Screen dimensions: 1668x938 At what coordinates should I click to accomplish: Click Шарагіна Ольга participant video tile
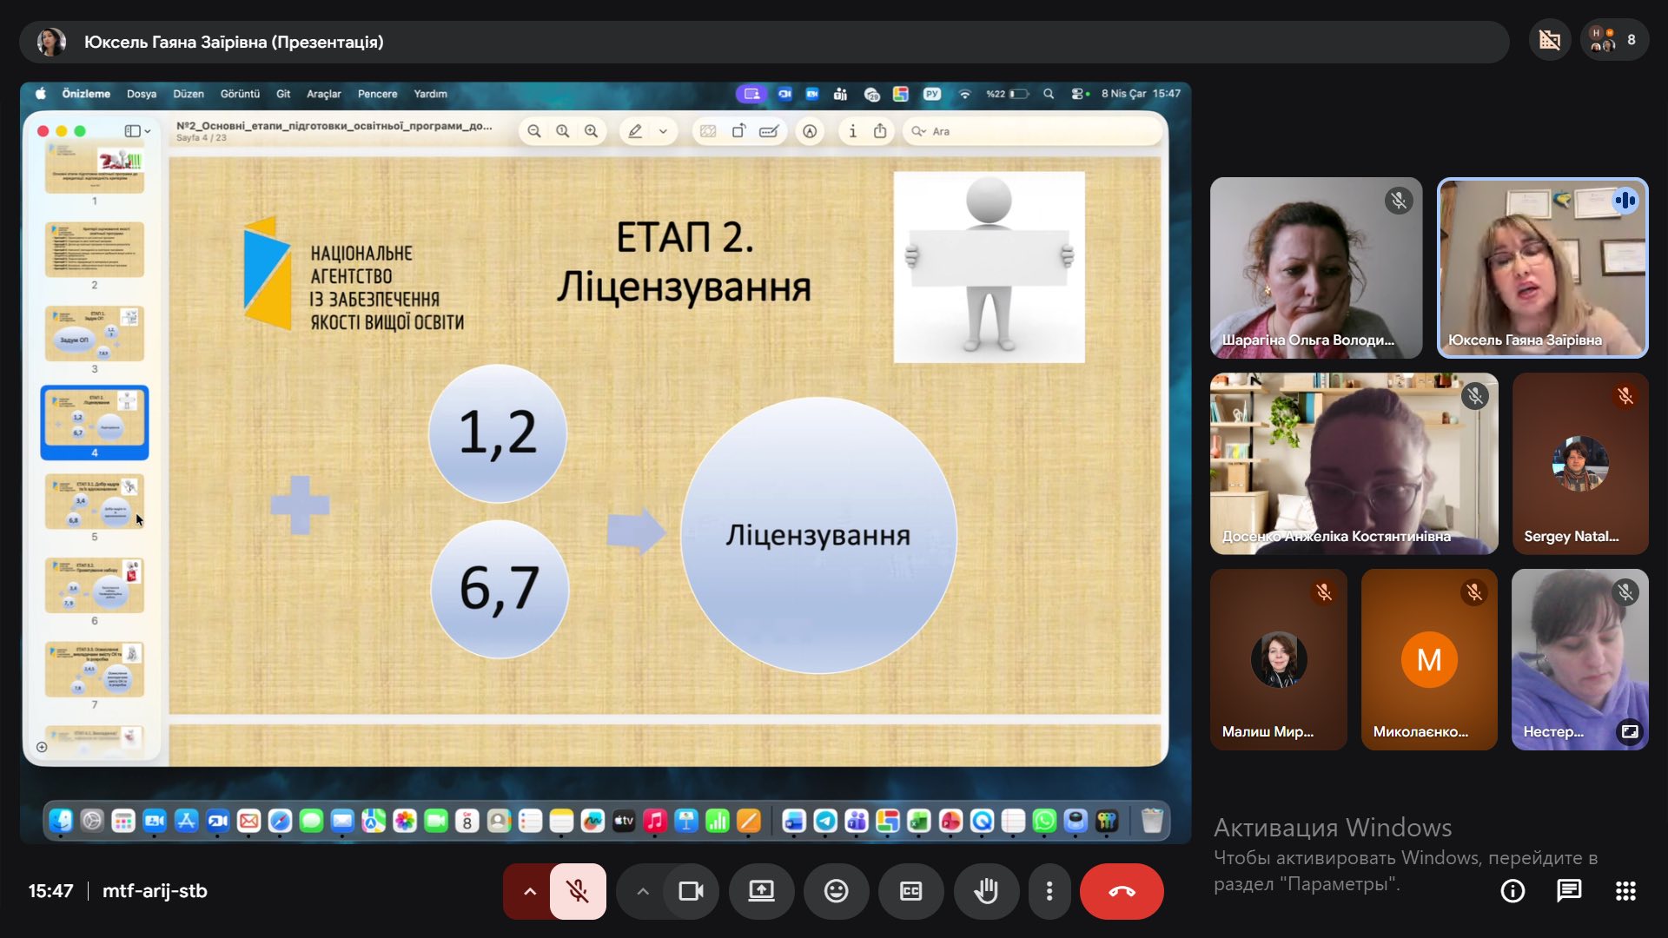(x=1315, y=268)
